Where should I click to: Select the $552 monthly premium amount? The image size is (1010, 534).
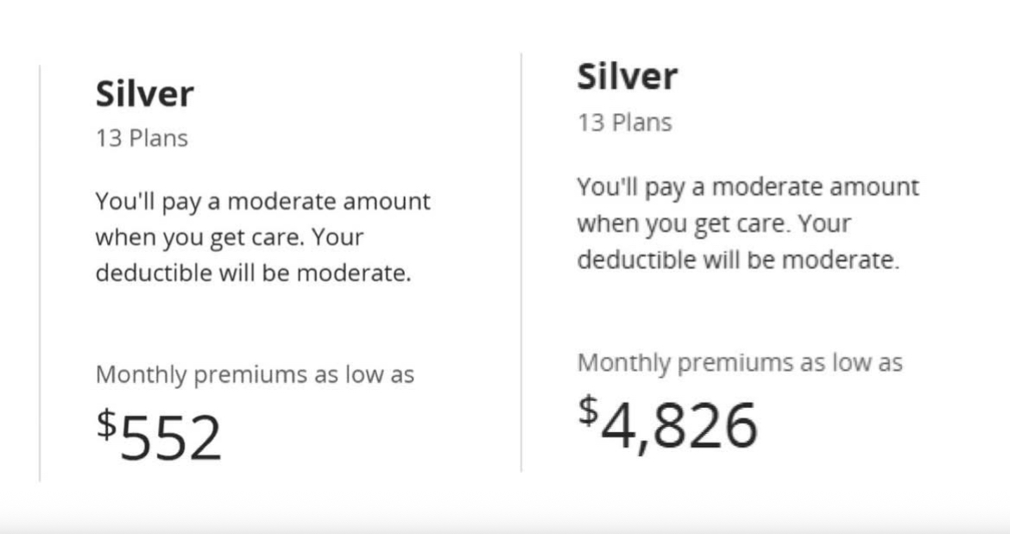(x=170, y=436)
